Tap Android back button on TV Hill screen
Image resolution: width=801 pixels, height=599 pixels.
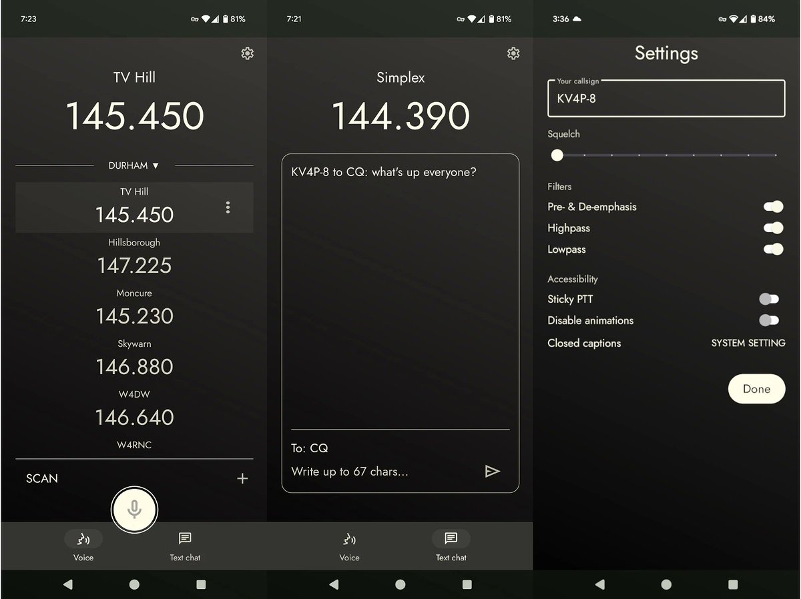[x=67, y=584]
